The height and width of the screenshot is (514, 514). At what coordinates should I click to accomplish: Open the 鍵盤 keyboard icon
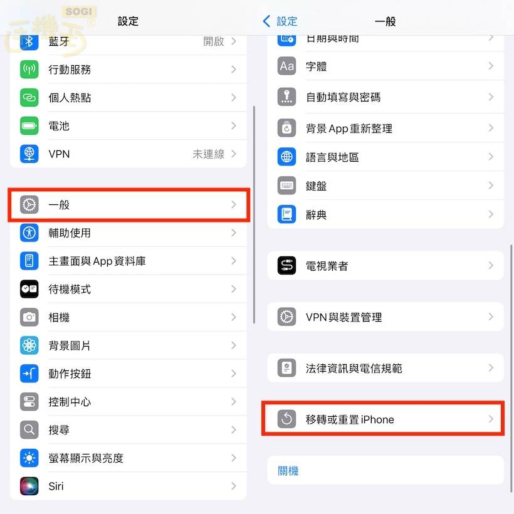pos(286,186)
